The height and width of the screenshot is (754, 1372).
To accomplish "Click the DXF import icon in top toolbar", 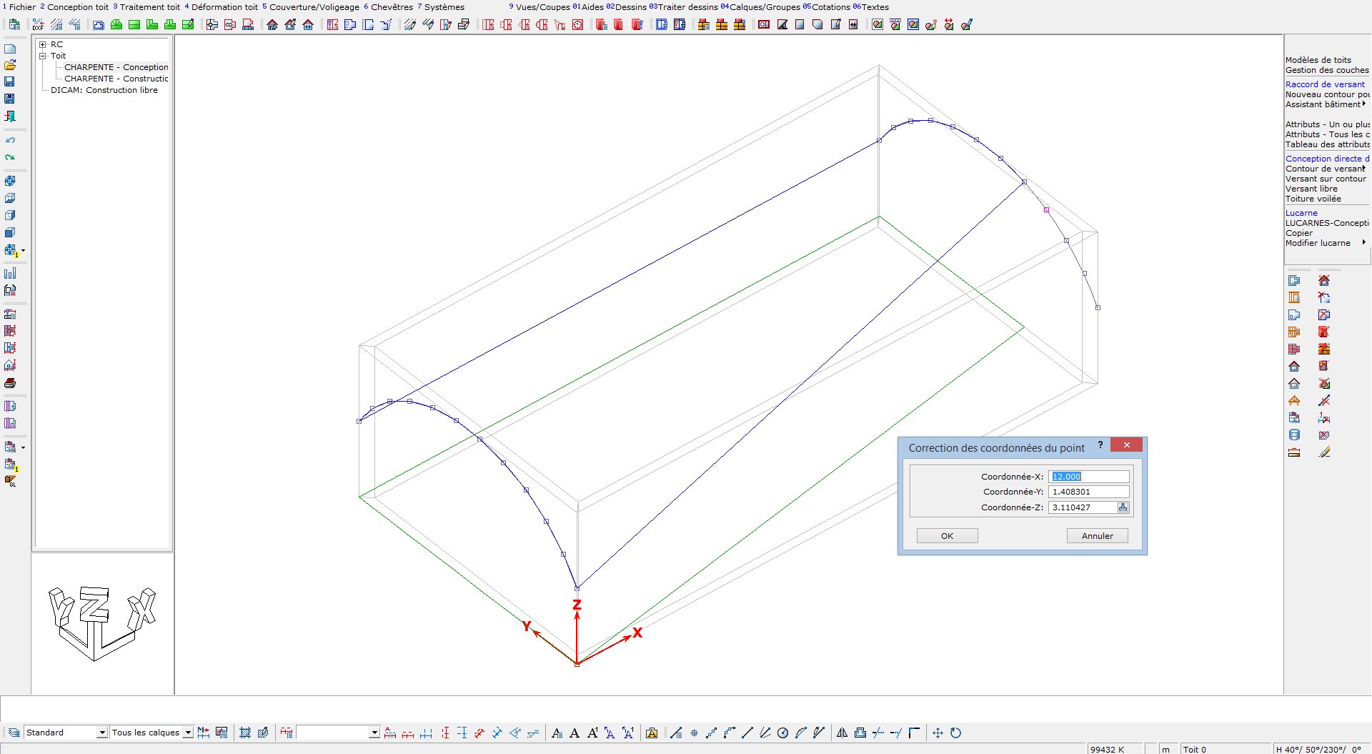I will 38,25.
